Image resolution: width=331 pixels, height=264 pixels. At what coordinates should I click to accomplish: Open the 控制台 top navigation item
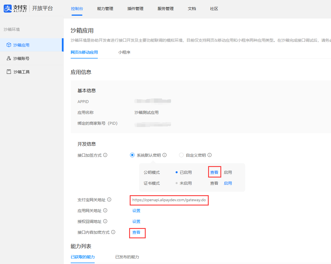[x=77, y=9]
